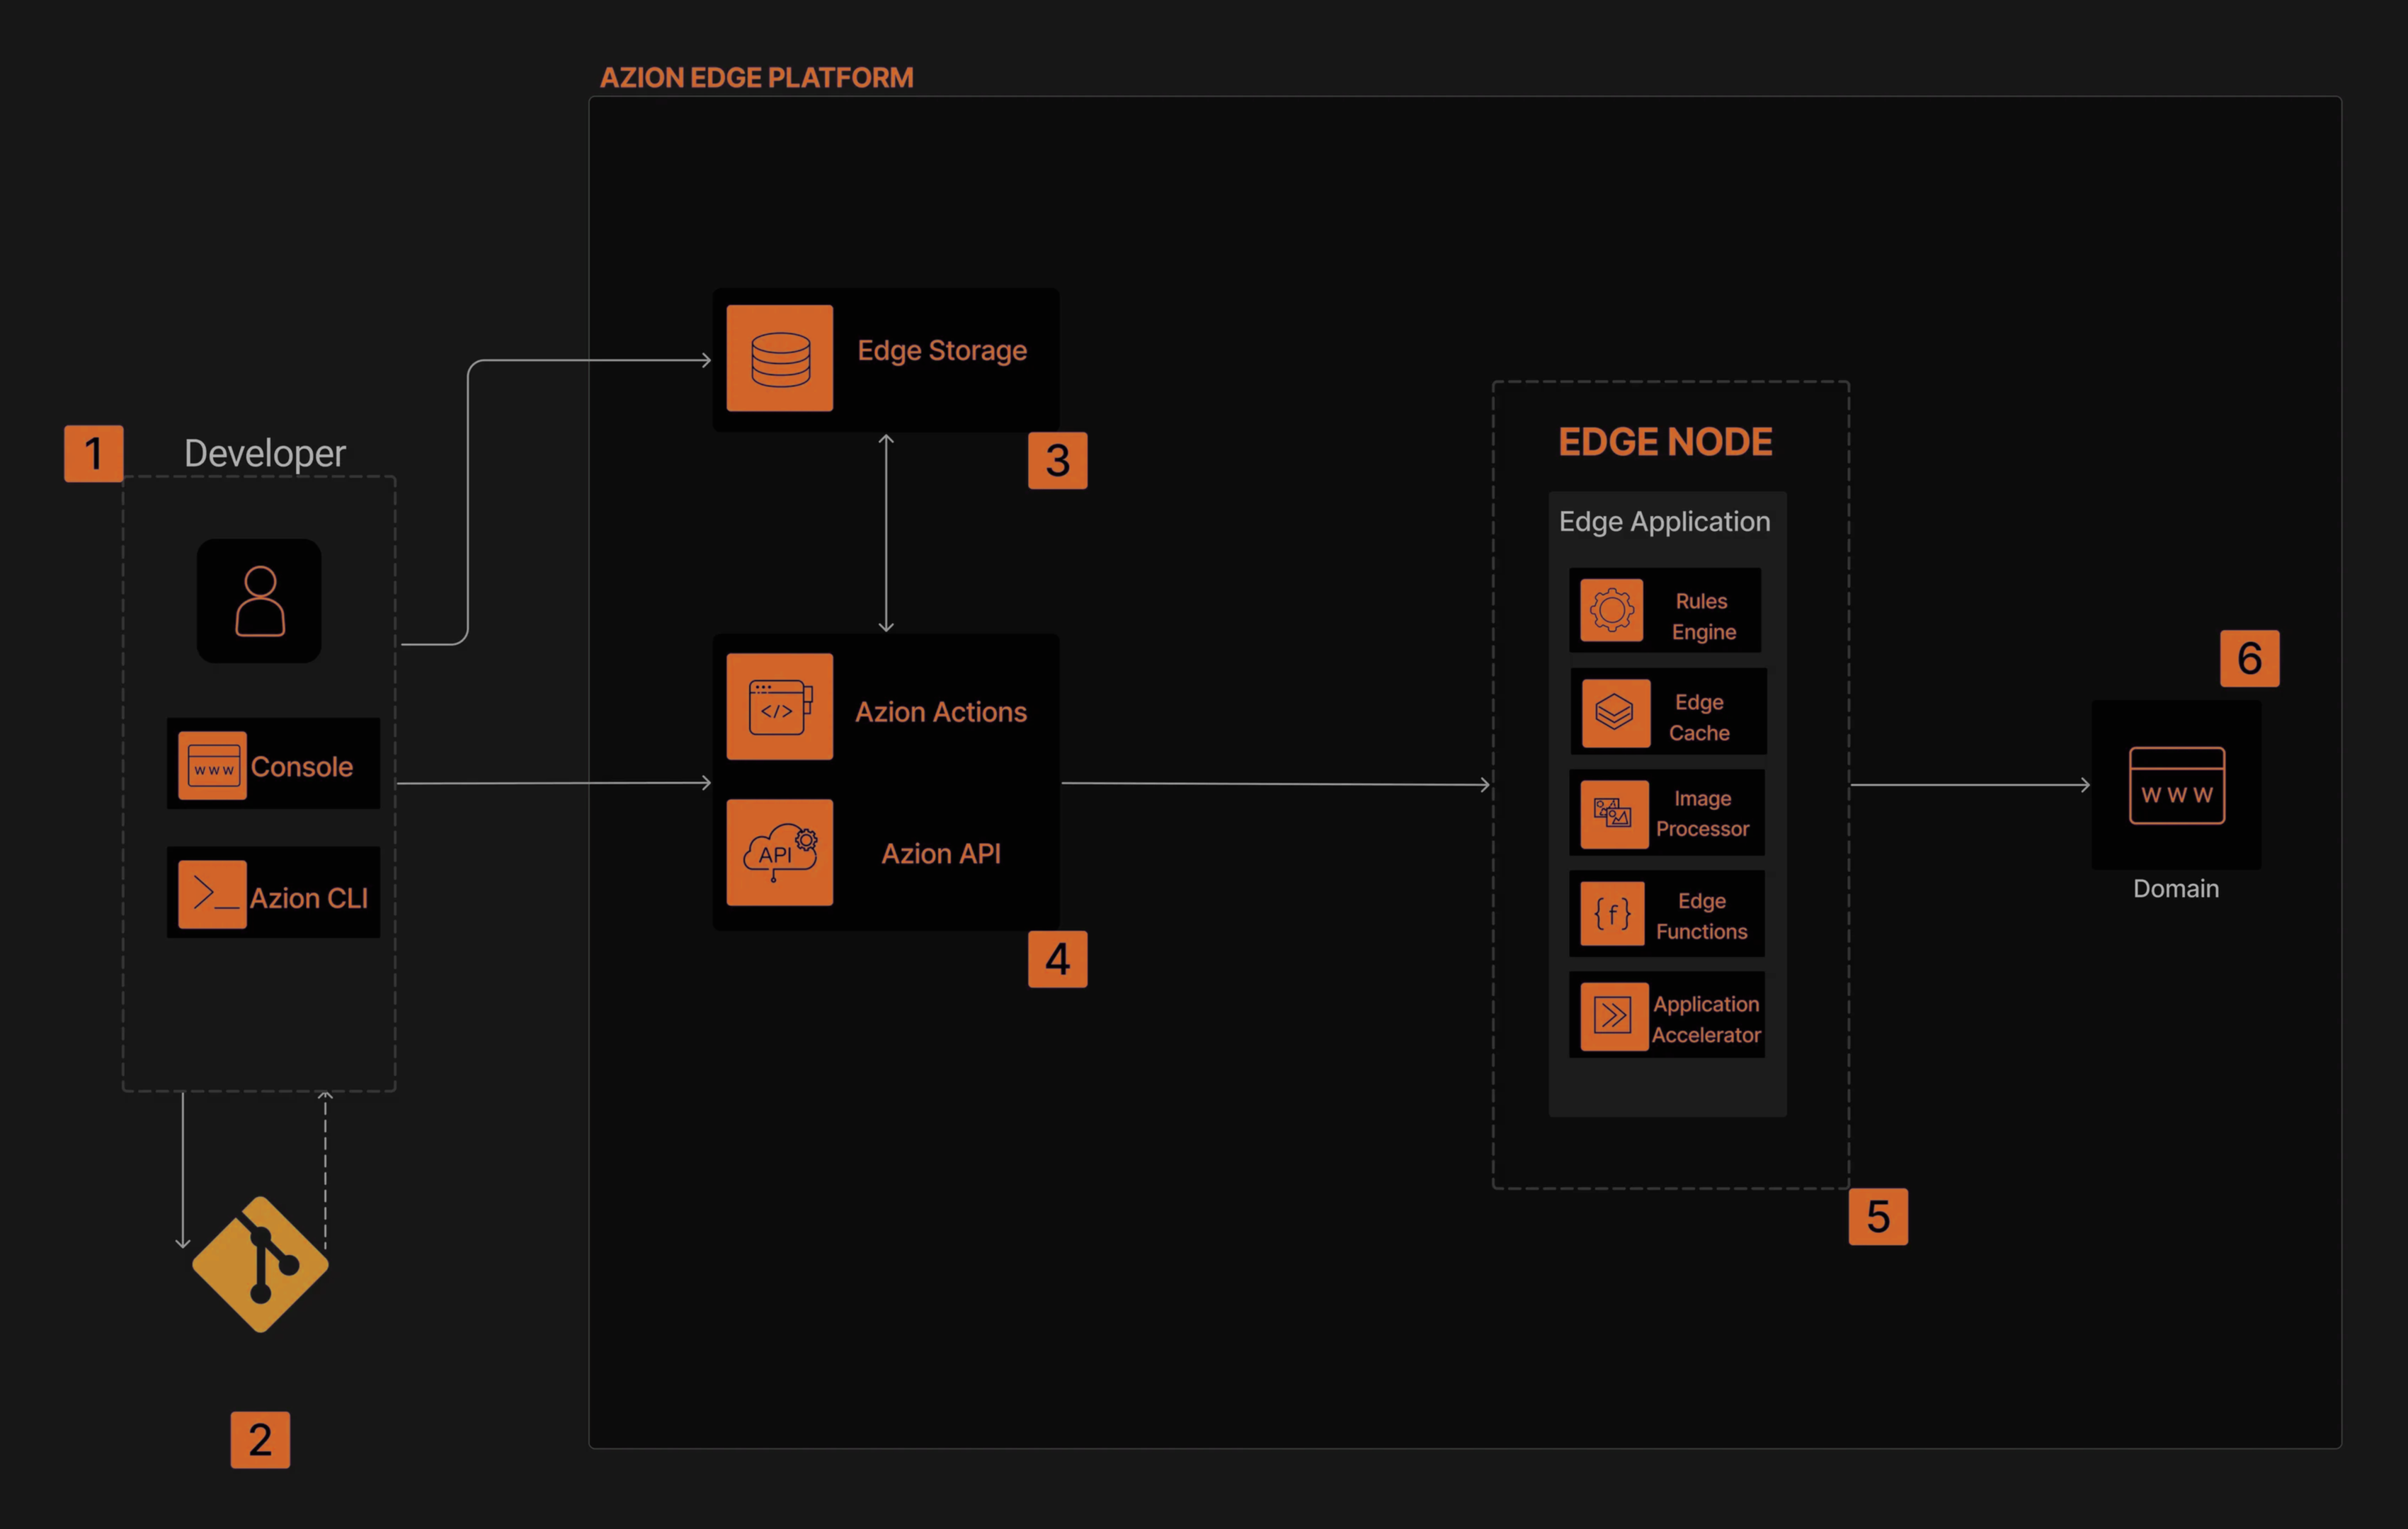Click the Azion Actions code icon
Image resolution: width=2408 pixels, height=1529 pixels.
pos(780,707)
